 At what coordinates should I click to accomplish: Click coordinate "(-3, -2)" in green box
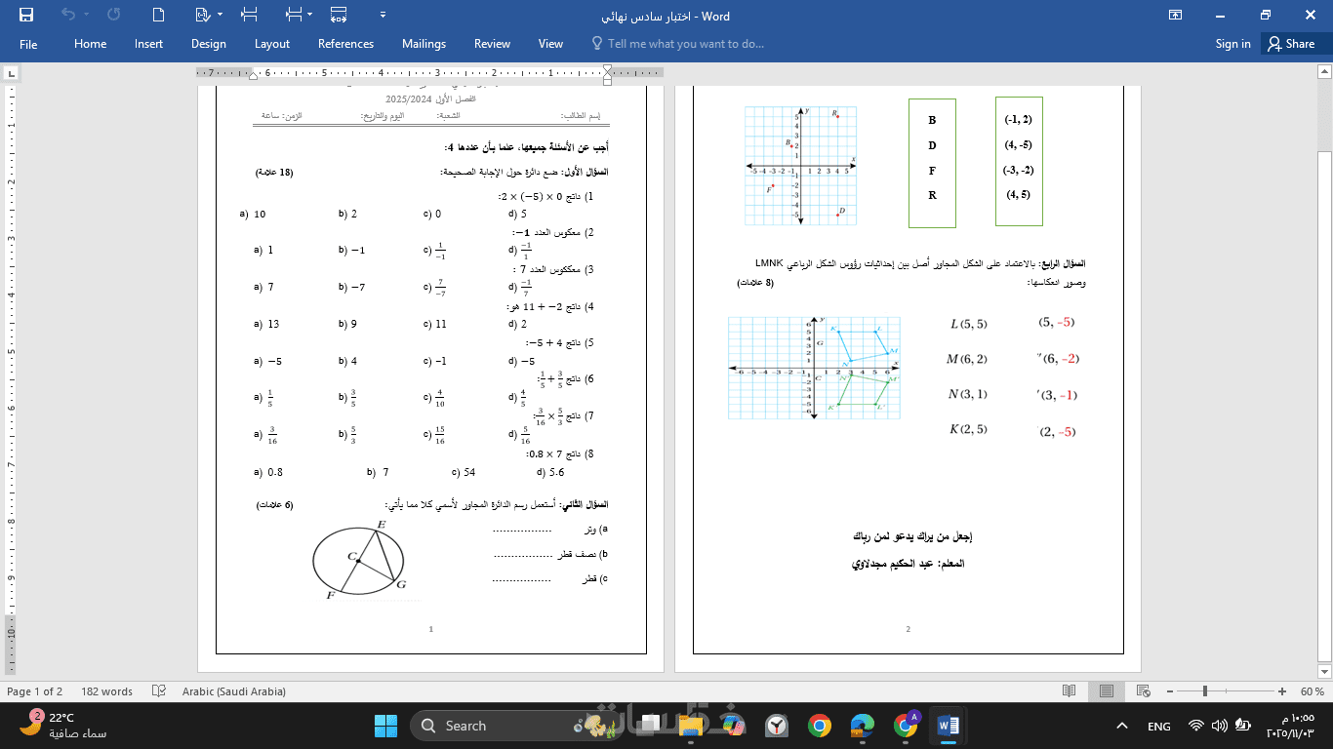[x=1018, y=170]
